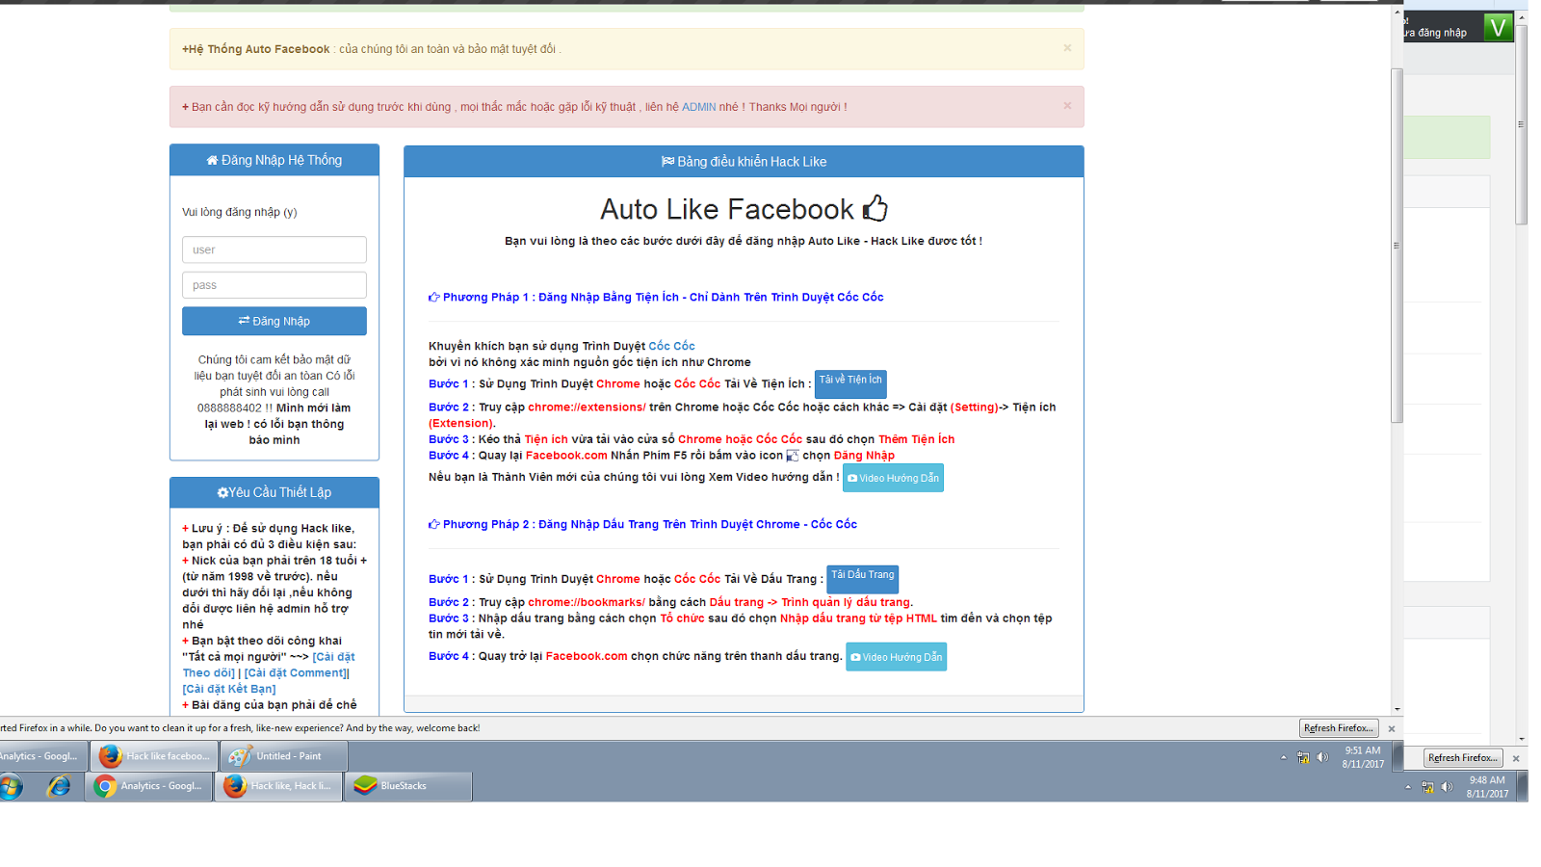Open Chrome 'Analytics - Googl...' on bottom taskbar
Viewport: 1541px width, 867px height.
pos(149,786)
